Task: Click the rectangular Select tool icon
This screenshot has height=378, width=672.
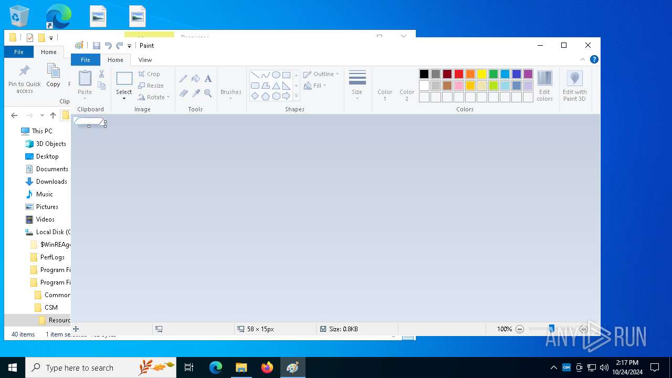Action: [x=124, y=79]
